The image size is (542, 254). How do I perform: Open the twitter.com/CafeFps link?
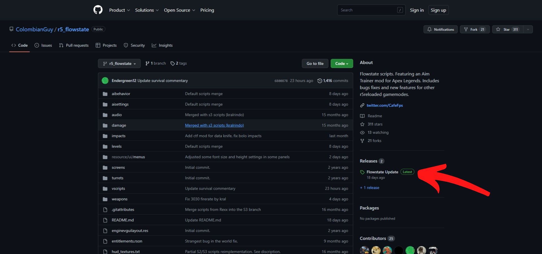tap(385, 105)
